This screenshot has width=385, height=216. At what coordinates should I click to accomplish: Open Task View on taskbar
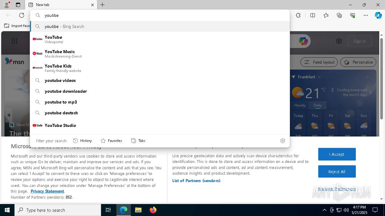pos(108,210)
